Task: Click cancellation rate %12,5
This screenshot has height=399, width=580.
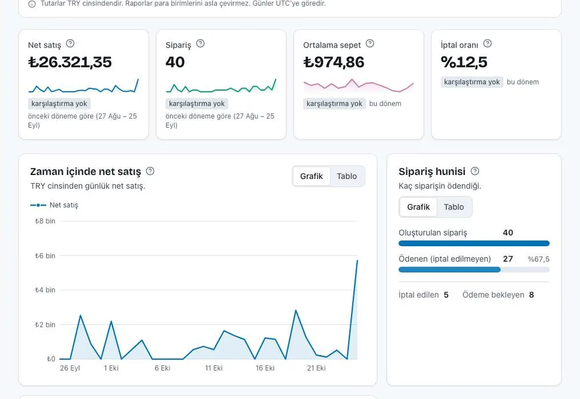Action: 464,62
